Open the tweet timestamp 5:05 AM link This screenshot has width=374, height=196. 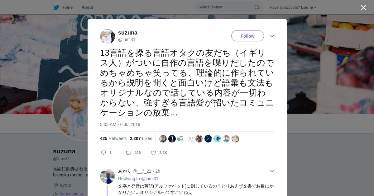[x=120, y=124]
